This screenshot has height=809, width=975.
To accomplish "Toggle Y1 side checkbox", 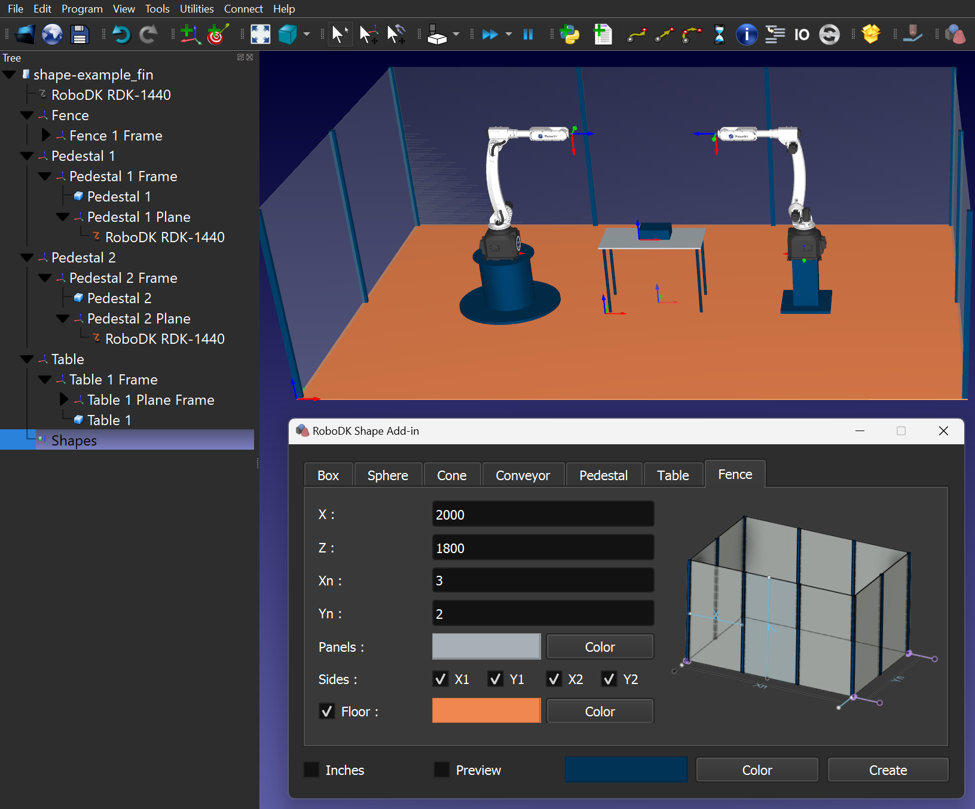I will tap(496, 679).
